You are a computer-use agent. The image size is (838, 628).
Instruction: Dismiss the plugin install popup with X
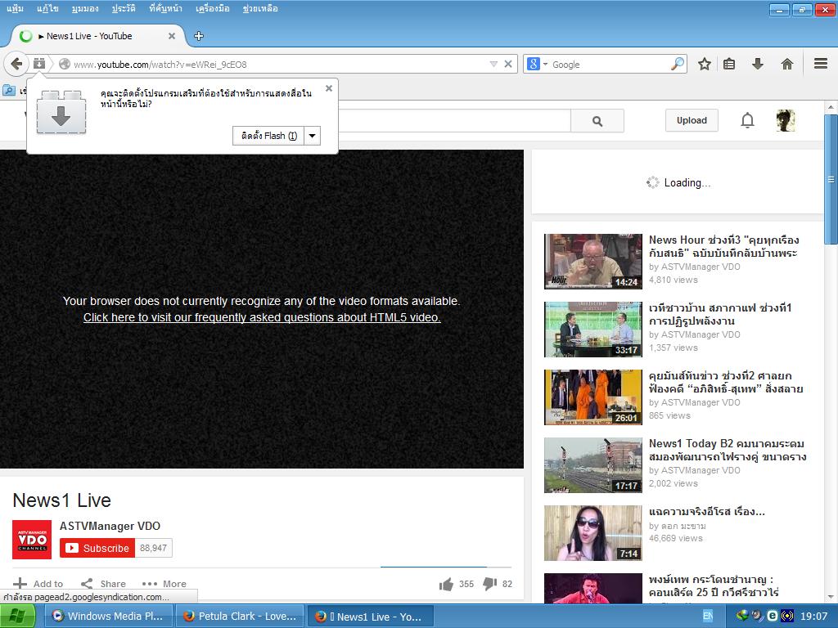click(329, 88)
